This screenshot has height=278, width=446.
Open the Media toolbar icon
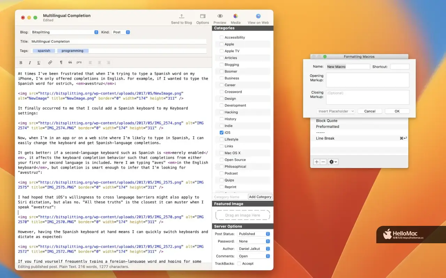[236, 16]
